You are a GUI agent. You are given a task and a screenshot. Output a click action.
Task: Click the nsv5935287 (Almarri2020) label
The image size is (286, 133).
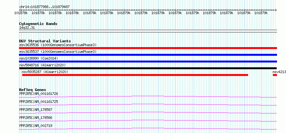coord(45,72)
